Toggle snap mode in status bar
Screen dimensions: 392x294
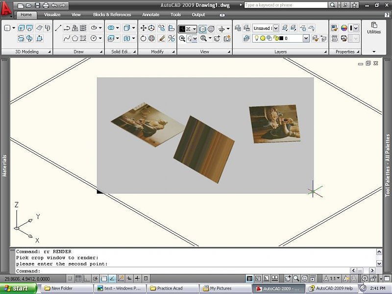[70, 279]
